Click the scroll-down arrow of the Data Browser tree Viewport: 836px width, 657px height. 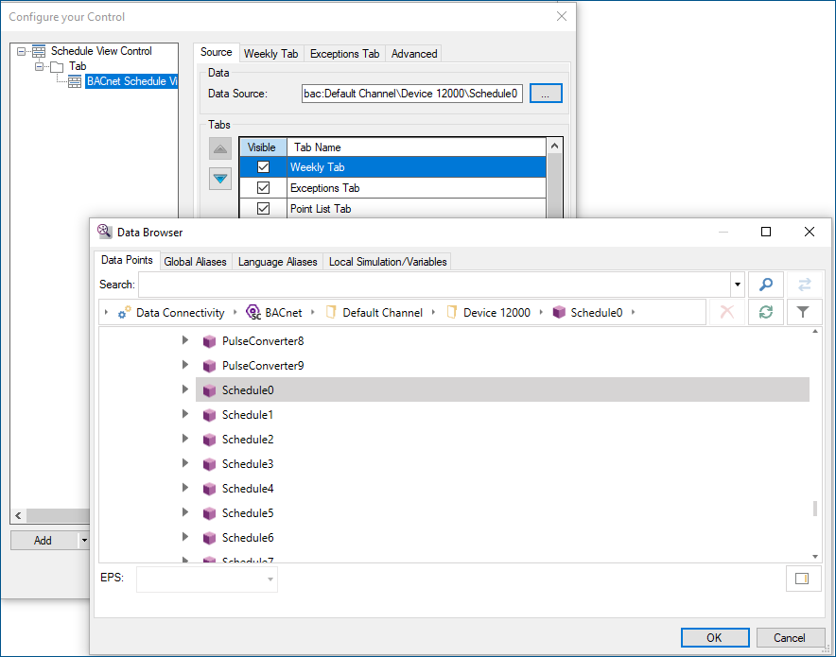pyautogui.click(x=814, y=556)
